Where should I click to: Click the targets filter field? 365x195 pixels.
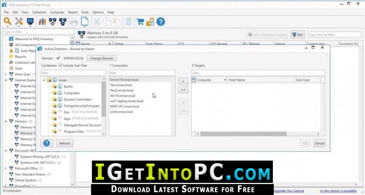point(258,73)
